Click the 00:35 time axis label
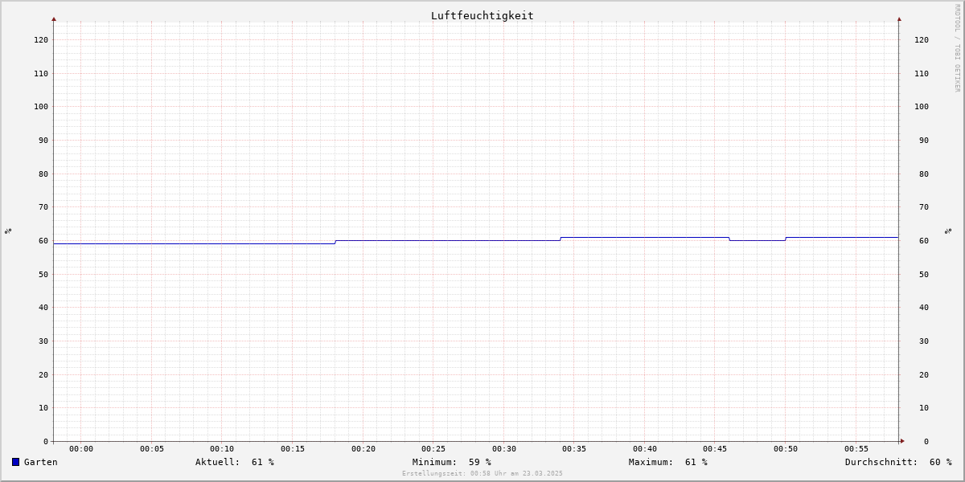This screenshot has width=965, height=482. click(x=574, y=448)
